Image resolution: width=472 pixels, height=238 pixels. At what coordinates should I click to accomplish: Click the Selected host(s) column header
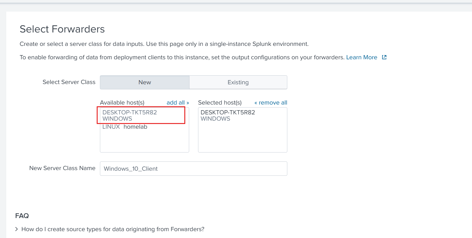click(220, 102)
